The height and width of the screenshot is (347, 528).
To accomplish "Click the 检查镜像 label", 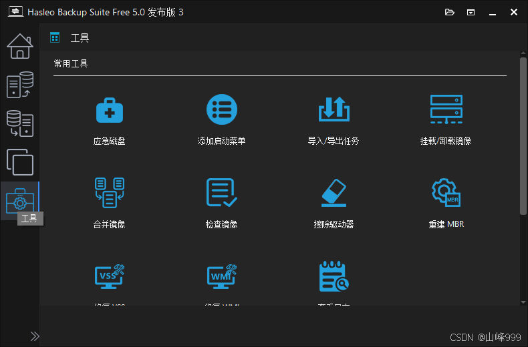I will point(222,224).
